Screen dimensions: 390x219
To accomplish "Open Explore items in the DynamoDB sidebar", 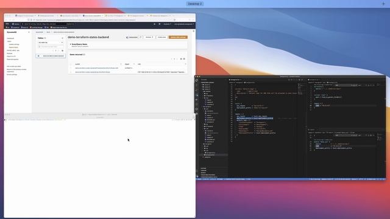I will (x=13, y=47).
